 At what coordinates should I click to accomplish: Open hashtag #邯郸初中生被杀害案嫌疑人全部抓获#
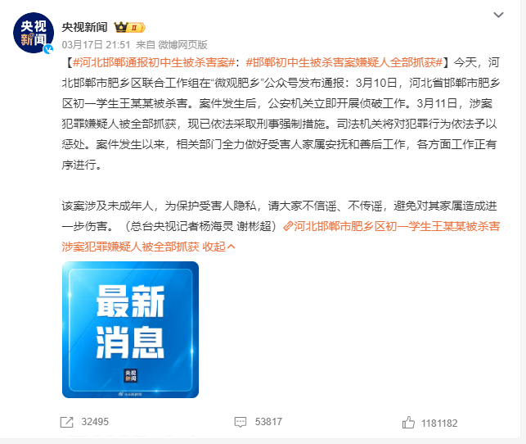coord(344,62)
